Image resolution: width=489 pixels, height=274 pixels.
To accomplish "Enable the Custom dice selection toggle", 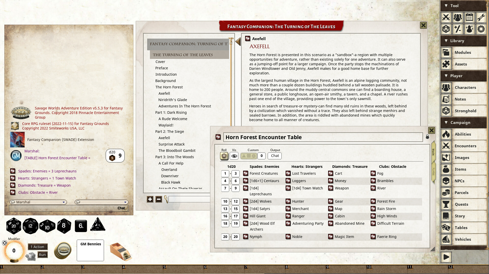I will pyautogui.click(x=248, y=156).
